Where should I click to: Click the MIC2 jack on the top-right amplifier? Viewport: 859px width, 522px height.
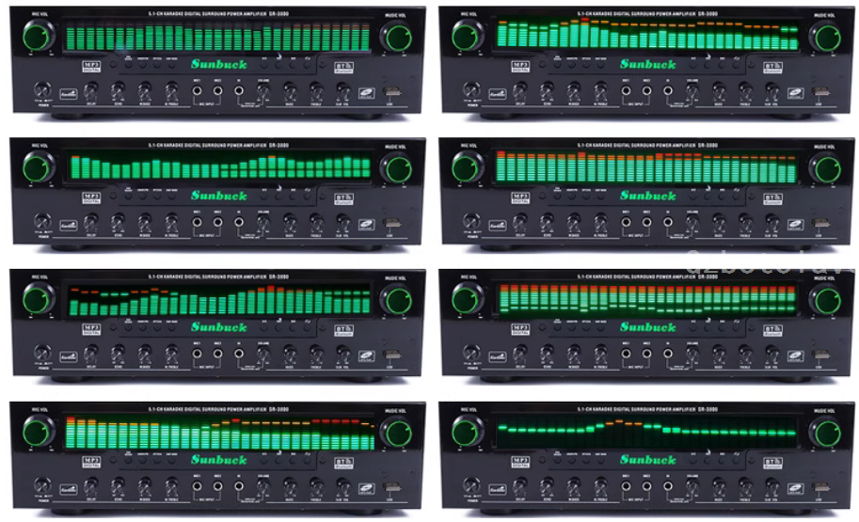pos(646,90)
